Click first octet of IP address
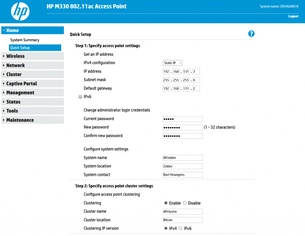Screen dimensions: 305x236 pyautogui.click(x=166, y=72)
